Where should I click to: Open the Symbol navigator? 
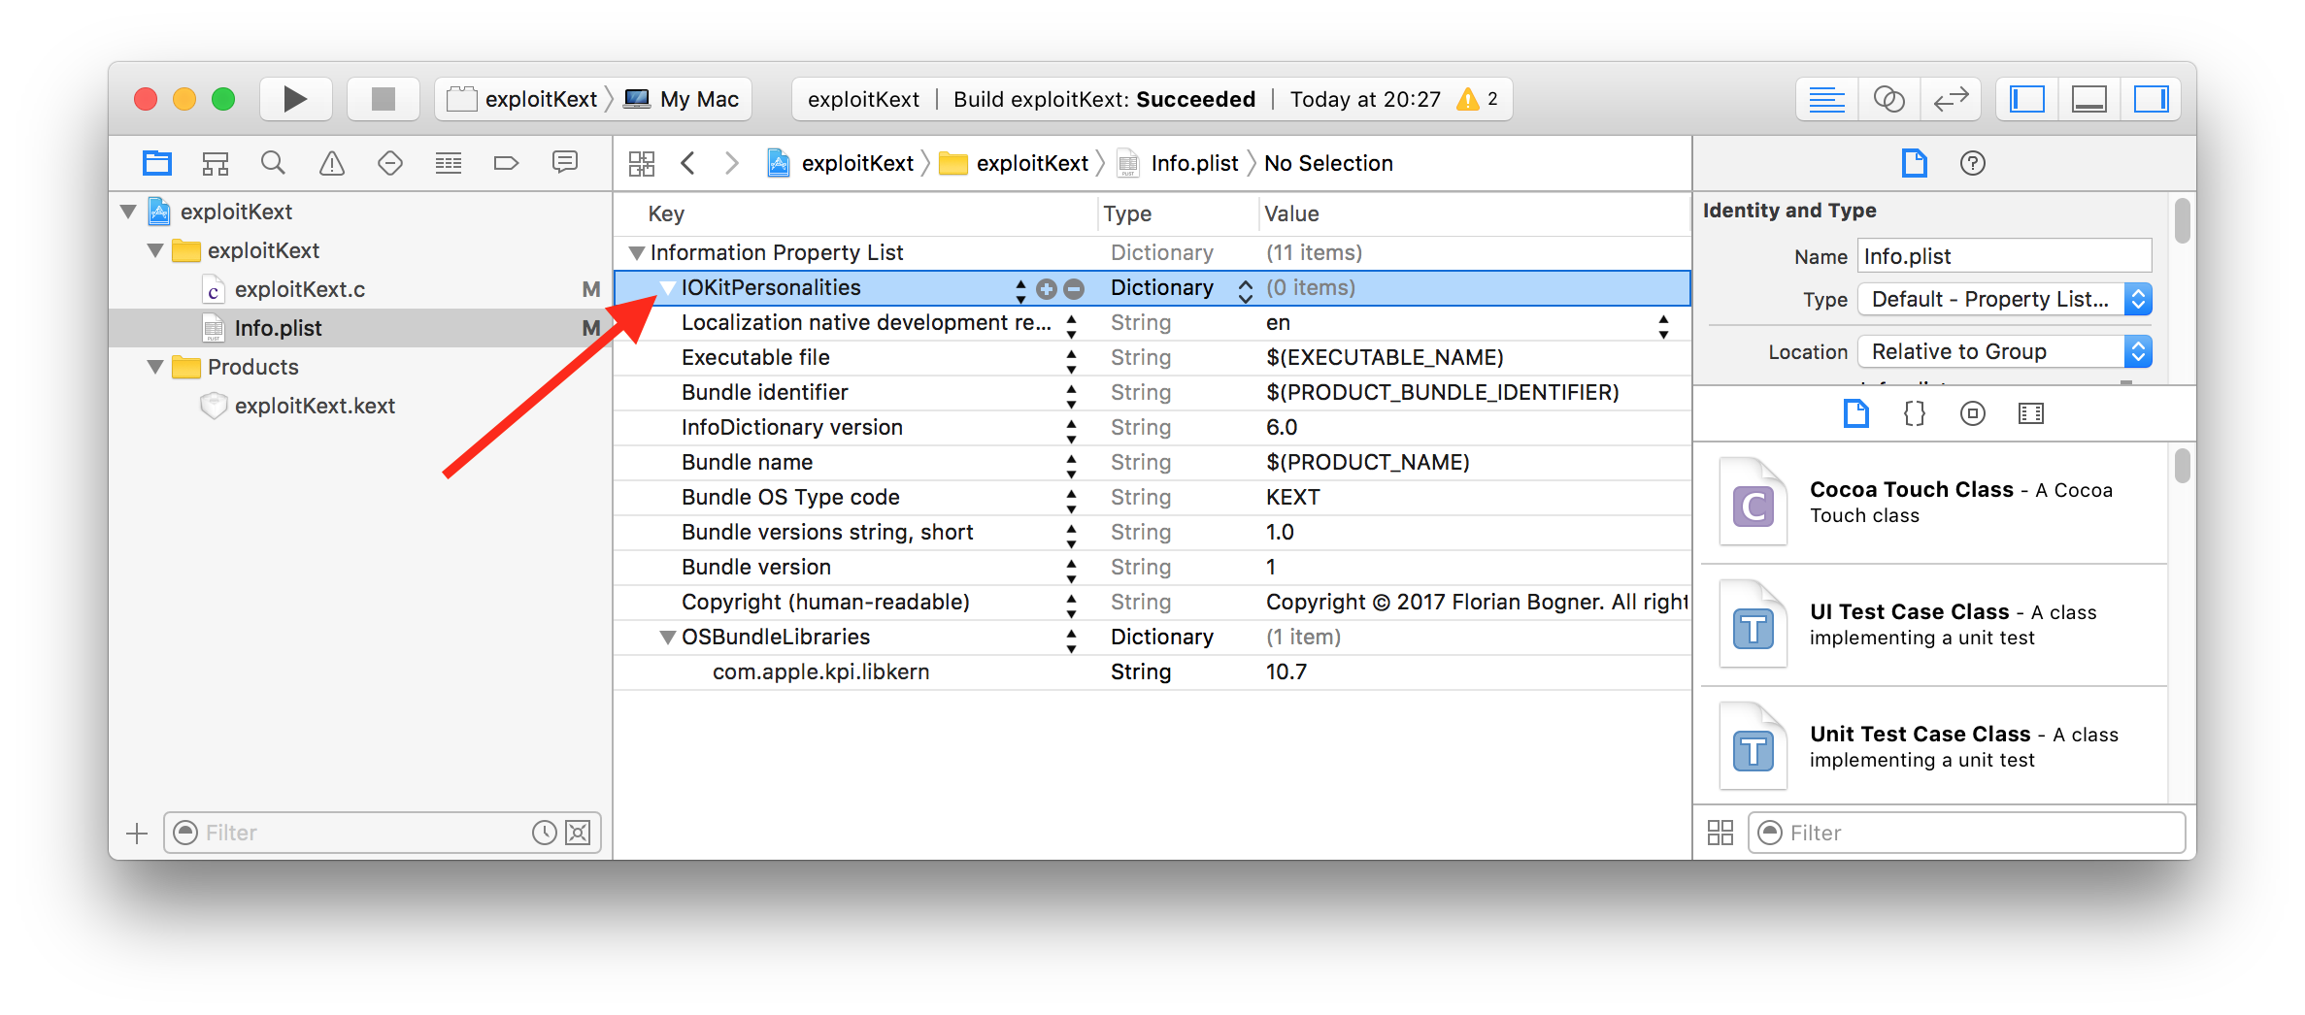point(216,163)
